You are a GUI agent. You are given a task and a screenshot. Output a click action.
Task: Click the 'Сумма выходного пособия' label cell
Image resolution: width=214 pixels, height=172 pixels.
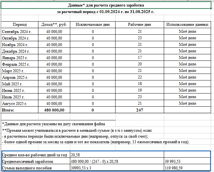pyautogui.click(x=36, y=168)
